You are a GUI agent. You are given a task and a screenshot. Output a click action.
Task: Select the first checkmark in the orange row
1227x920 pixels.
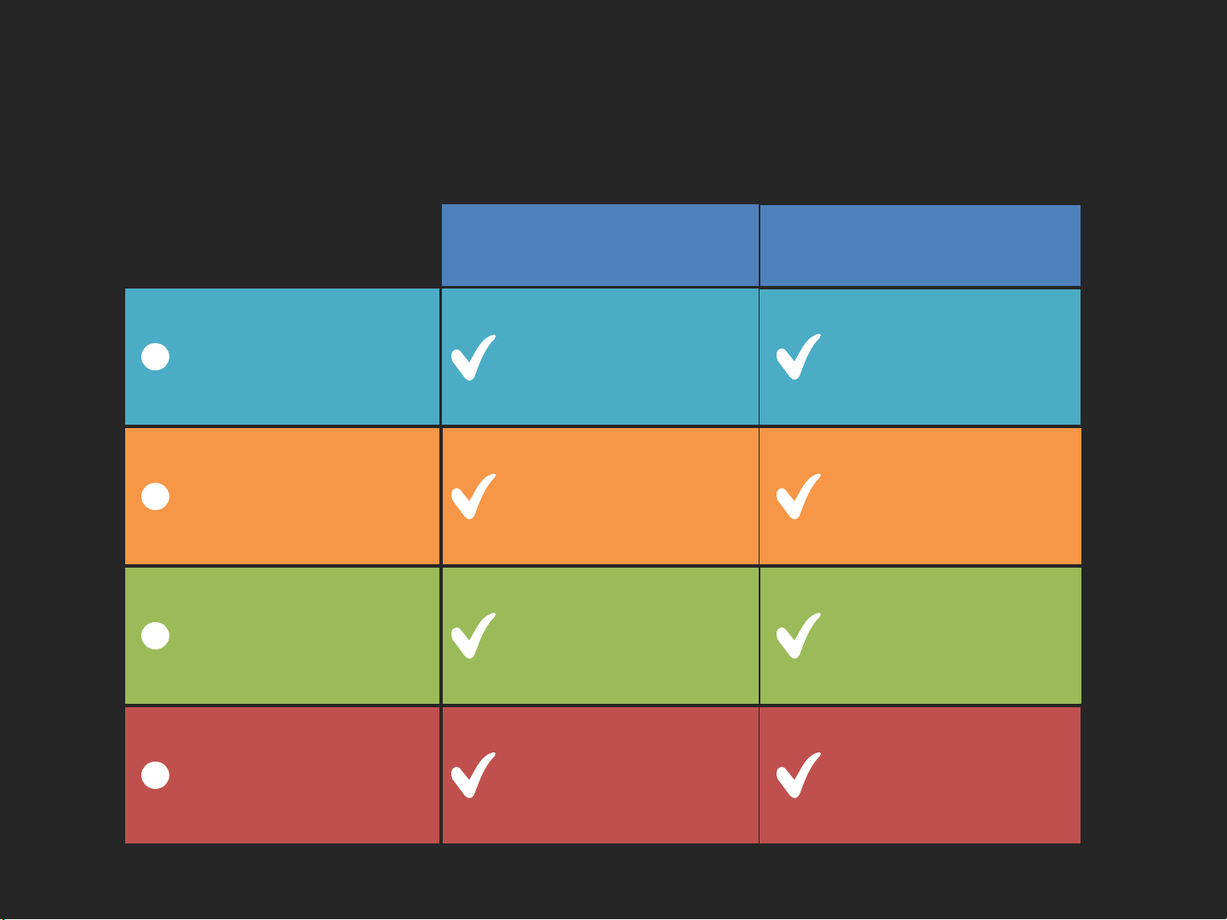(473, 497)
